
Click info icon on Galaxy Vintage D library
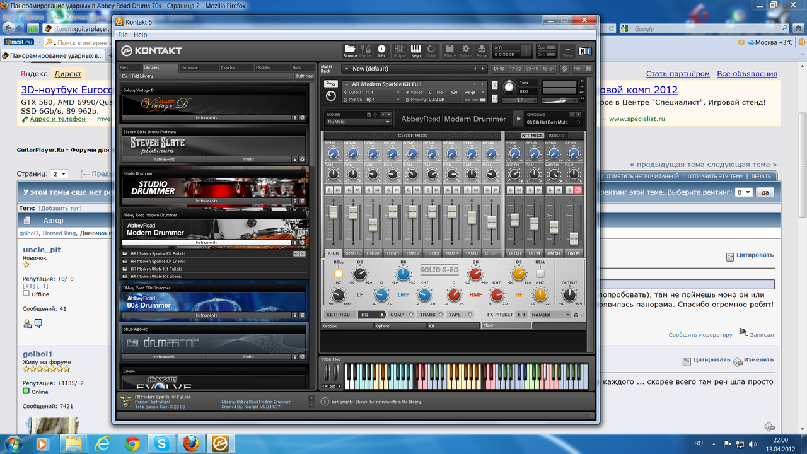click(295, 117)
